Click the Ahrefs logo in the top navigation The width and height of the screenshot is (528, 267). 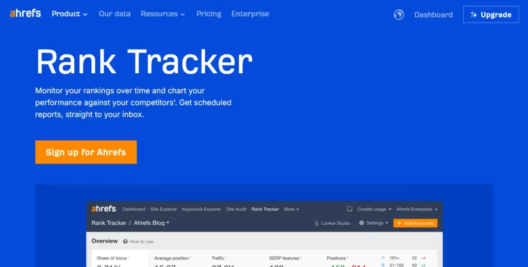point(25,13)
